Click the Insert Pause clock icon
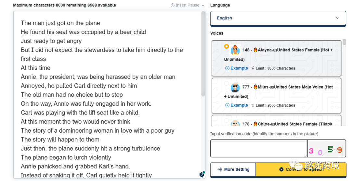Screen dimensions: 351x181 pos(172,5)
